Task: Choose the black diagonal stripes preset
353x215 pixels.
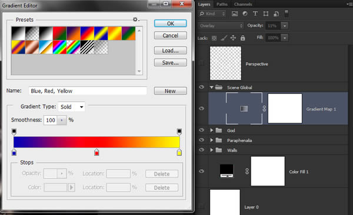Action: tap(87, 47)
